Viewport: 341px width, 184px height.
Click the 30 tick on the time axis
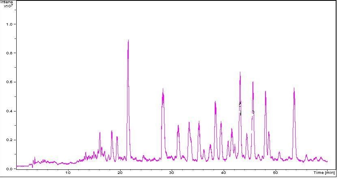pyautogui.click(x=172, y=173)
